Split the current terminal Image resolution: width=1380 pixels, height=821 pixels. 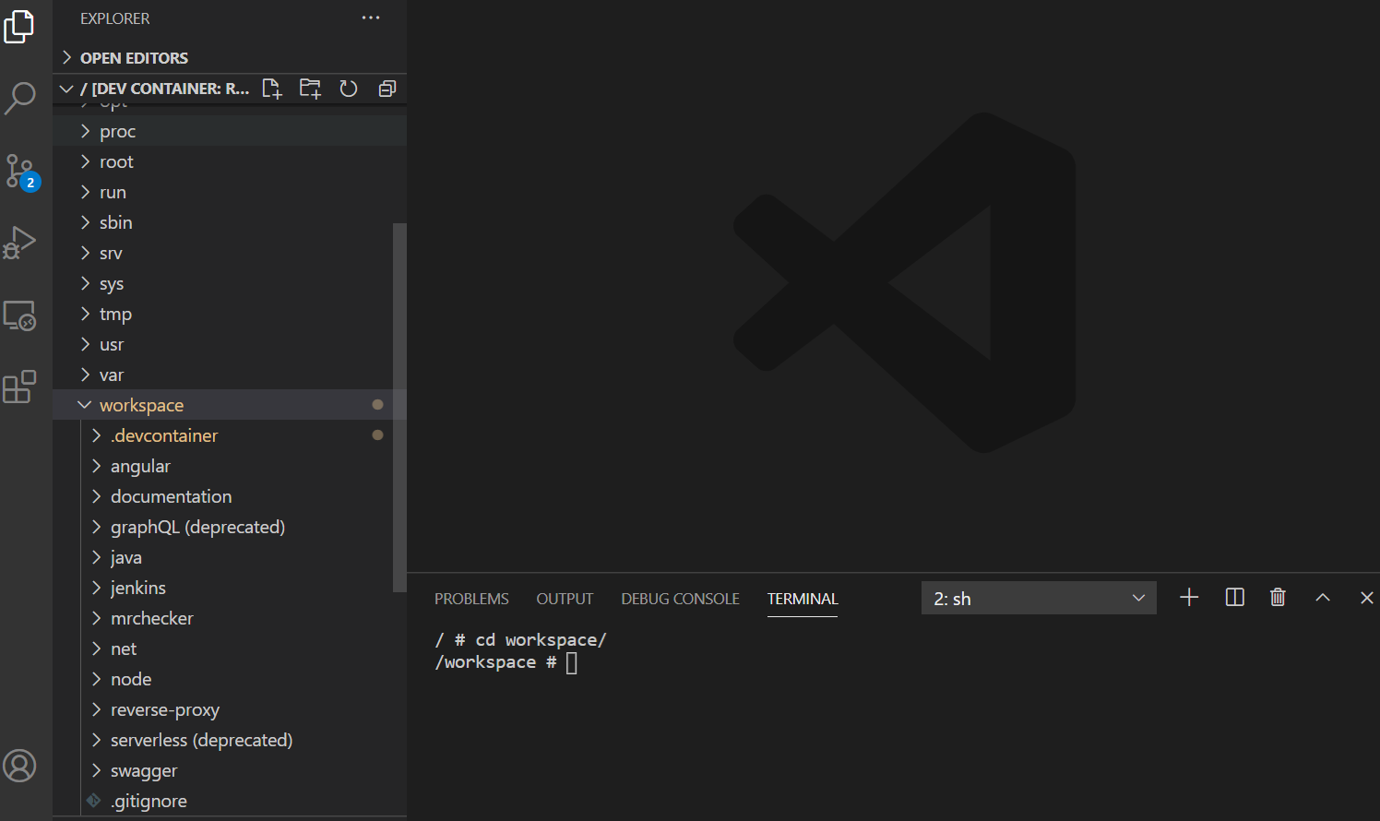point(1234,597)
